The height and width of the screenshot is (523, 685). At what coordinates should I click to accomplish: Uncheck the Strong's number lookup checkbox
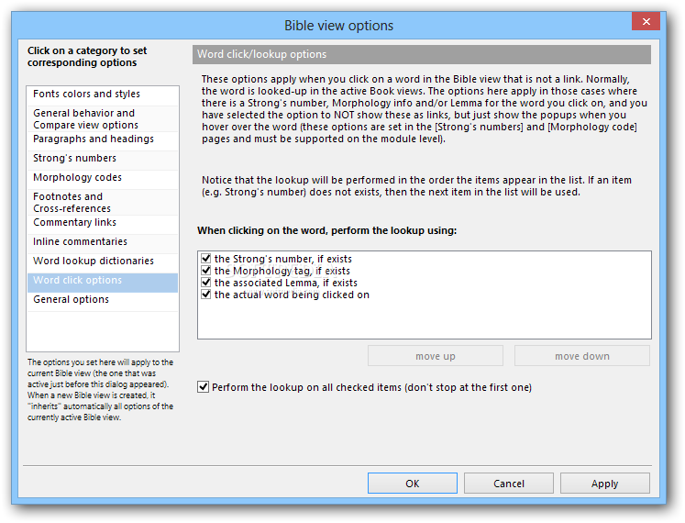[206, 259]
